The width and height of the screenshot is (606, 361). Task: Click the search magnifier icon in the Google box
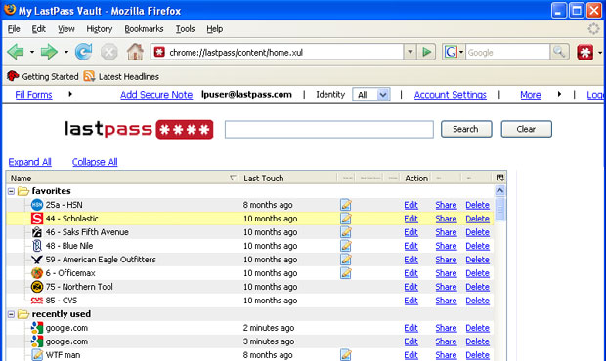[559, 52]
